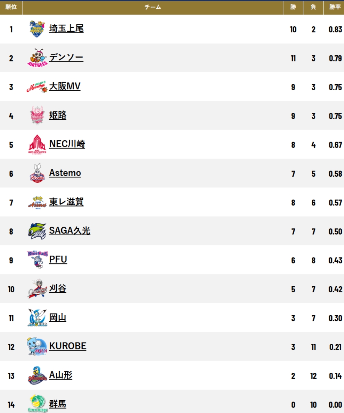Click the 岡山 Seagulls logo
Screen dimensions: 344x413
(37, 318)
